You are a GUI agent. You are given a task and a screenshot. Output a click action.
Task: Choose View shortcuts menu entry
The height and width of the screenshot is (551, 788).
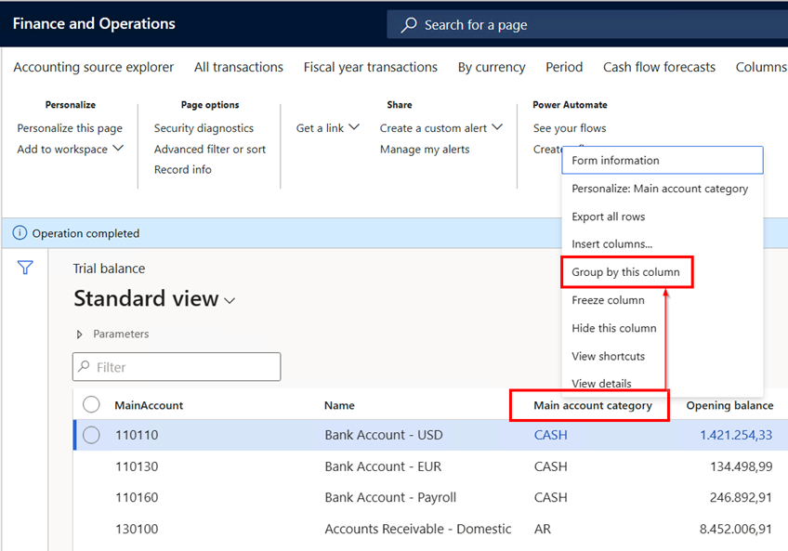click(x=663, y=357)
